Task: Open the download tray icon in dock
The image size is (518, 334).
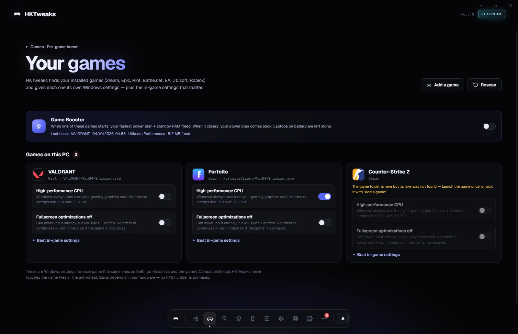Action: coord(267,318)
